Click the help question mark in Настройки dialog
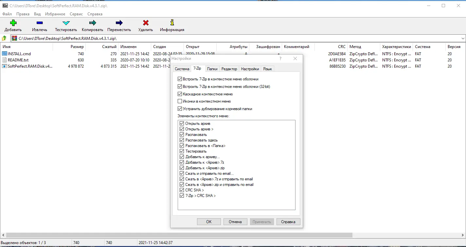Viewport: 466px width, 247px height. click(280, 58)
